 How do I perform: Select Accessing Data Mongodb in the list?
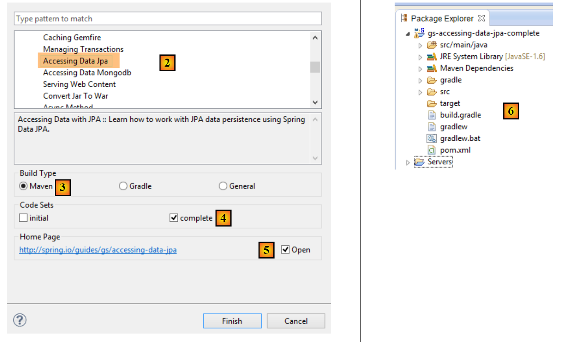coord(87,73)
